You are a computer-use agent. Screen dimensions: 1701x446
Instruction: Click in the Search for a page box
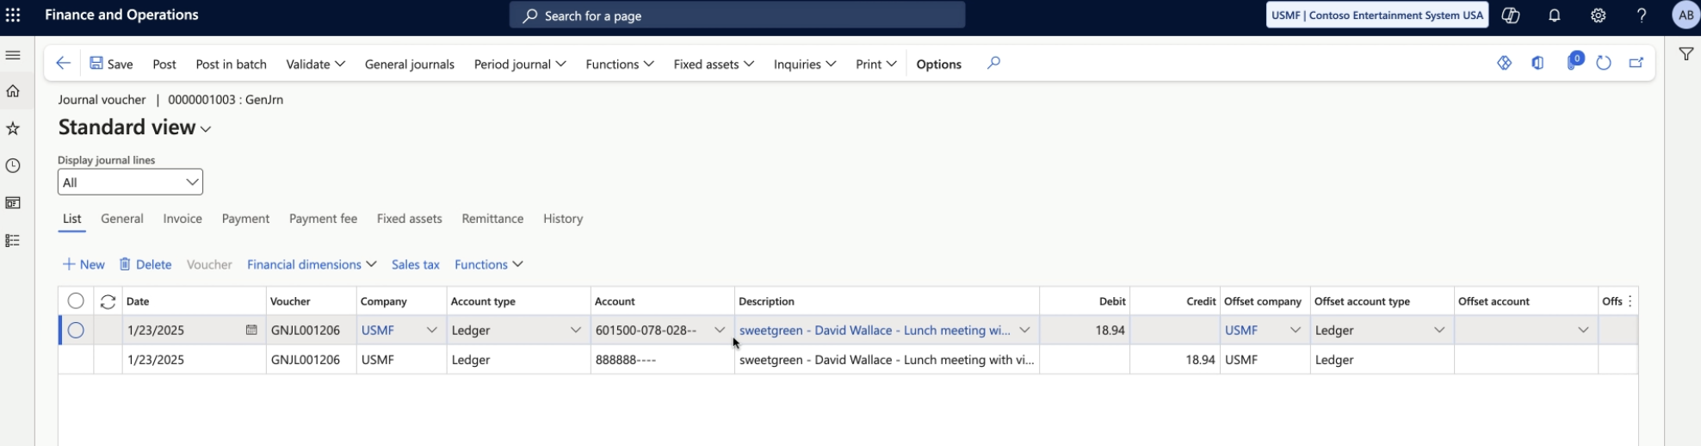point(737,15)
